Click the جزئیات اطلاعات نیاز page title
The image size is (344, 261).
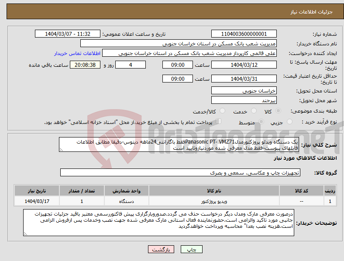click(312, 12)
